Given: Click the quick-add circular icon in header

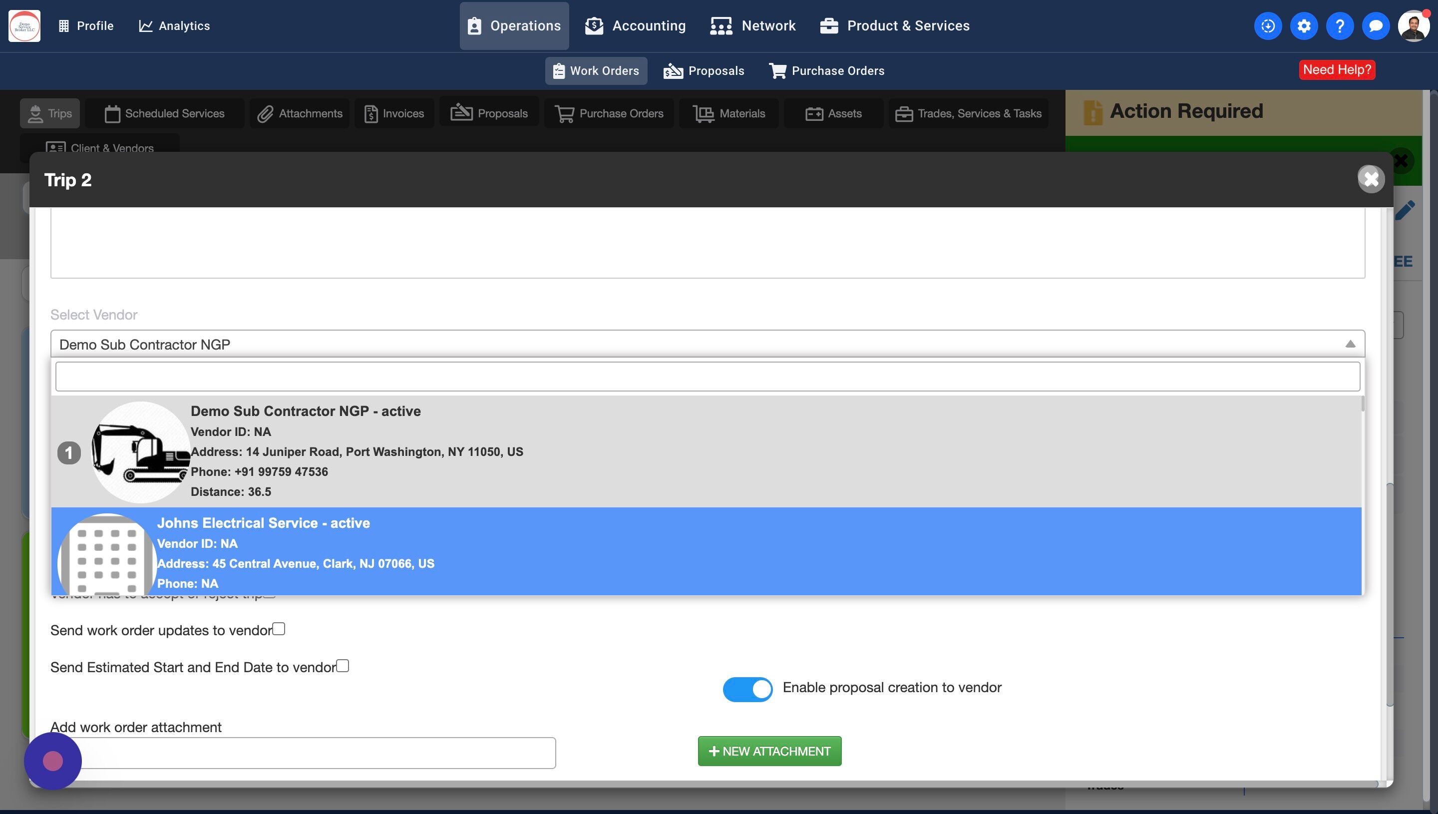Looking at the screenshot, I should click(x=1268, y=25).
